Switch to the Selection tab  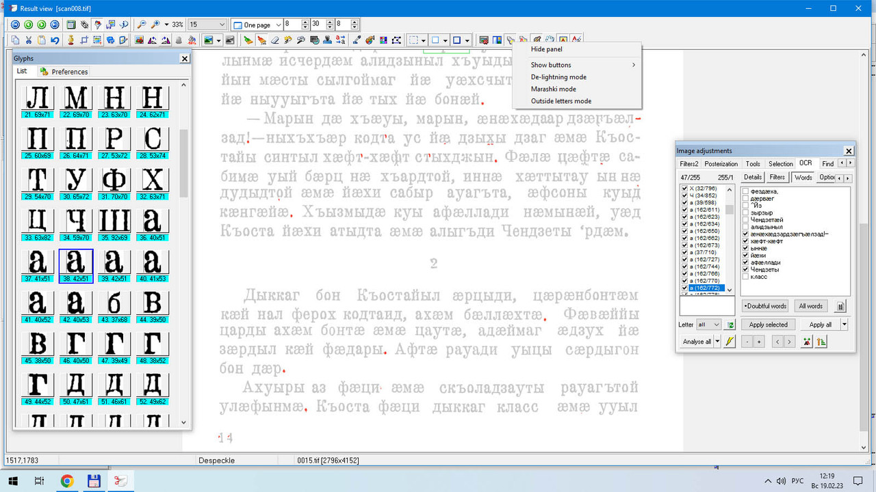point(780,164)
